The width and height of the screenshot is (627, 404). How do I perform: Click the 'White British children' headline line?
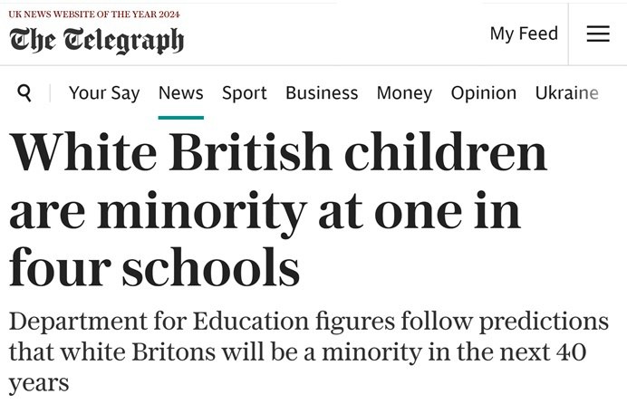(x=277, y=152)
